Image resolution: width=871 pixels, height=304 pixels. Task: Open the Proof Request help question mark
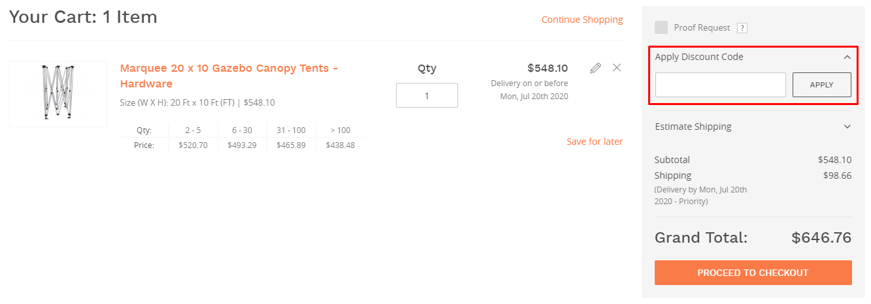click(x=742, y=28)
